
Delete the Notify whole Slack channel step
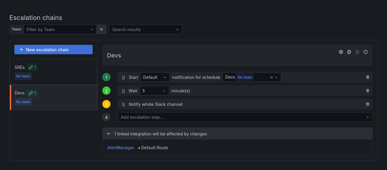click(x=367, y=104)
